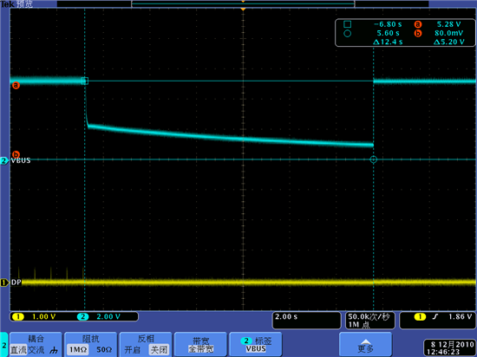
Task: Click the orange trigger position marker at top
Action: pyautogui.click(x=243, y=10)
